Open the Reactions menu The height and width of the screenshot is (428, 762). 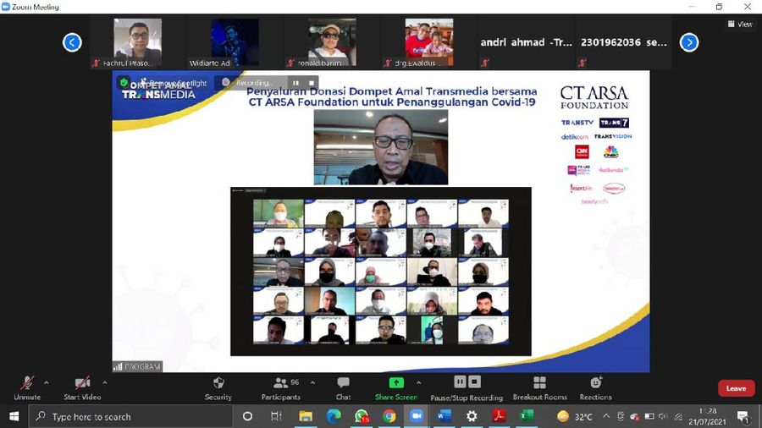[x=596, y=388]
